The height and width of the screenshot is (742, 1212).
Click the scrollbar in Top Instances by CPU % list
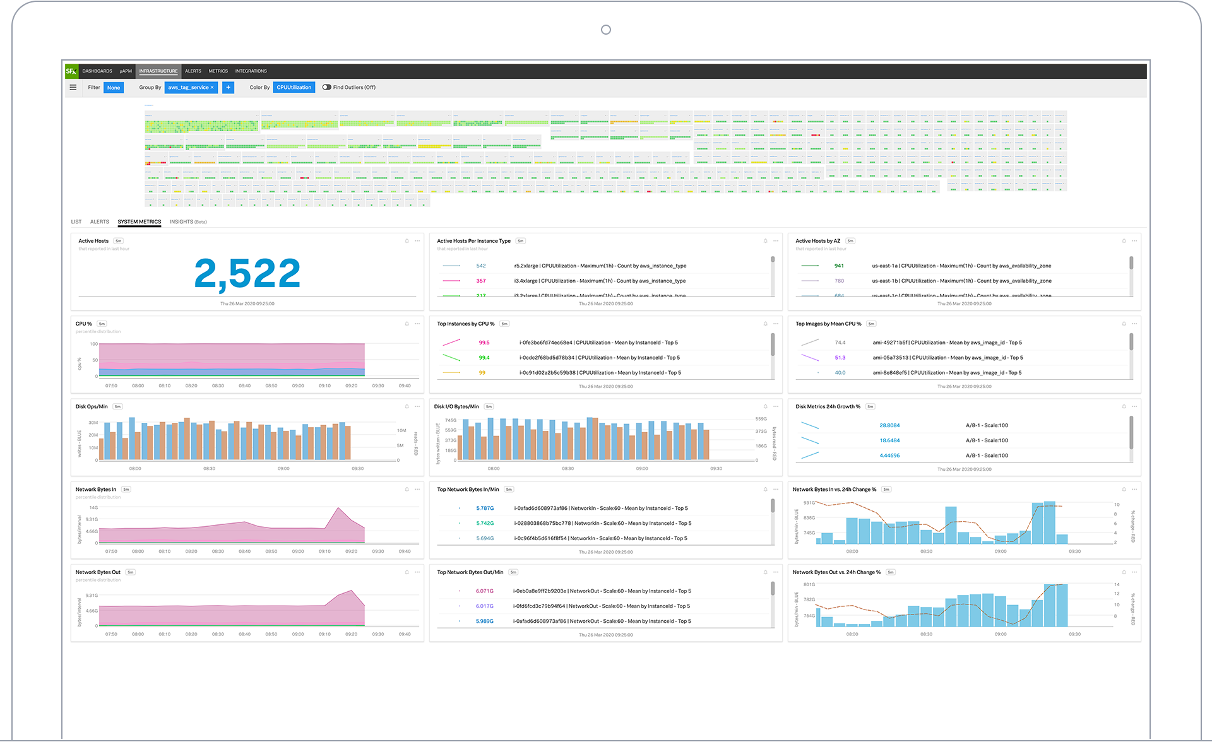pos(773,345)
